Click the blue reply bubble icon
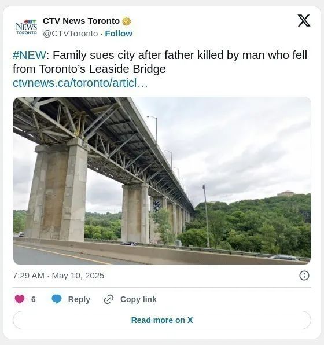This screenshot has height=345, width=324. [57, 299]
